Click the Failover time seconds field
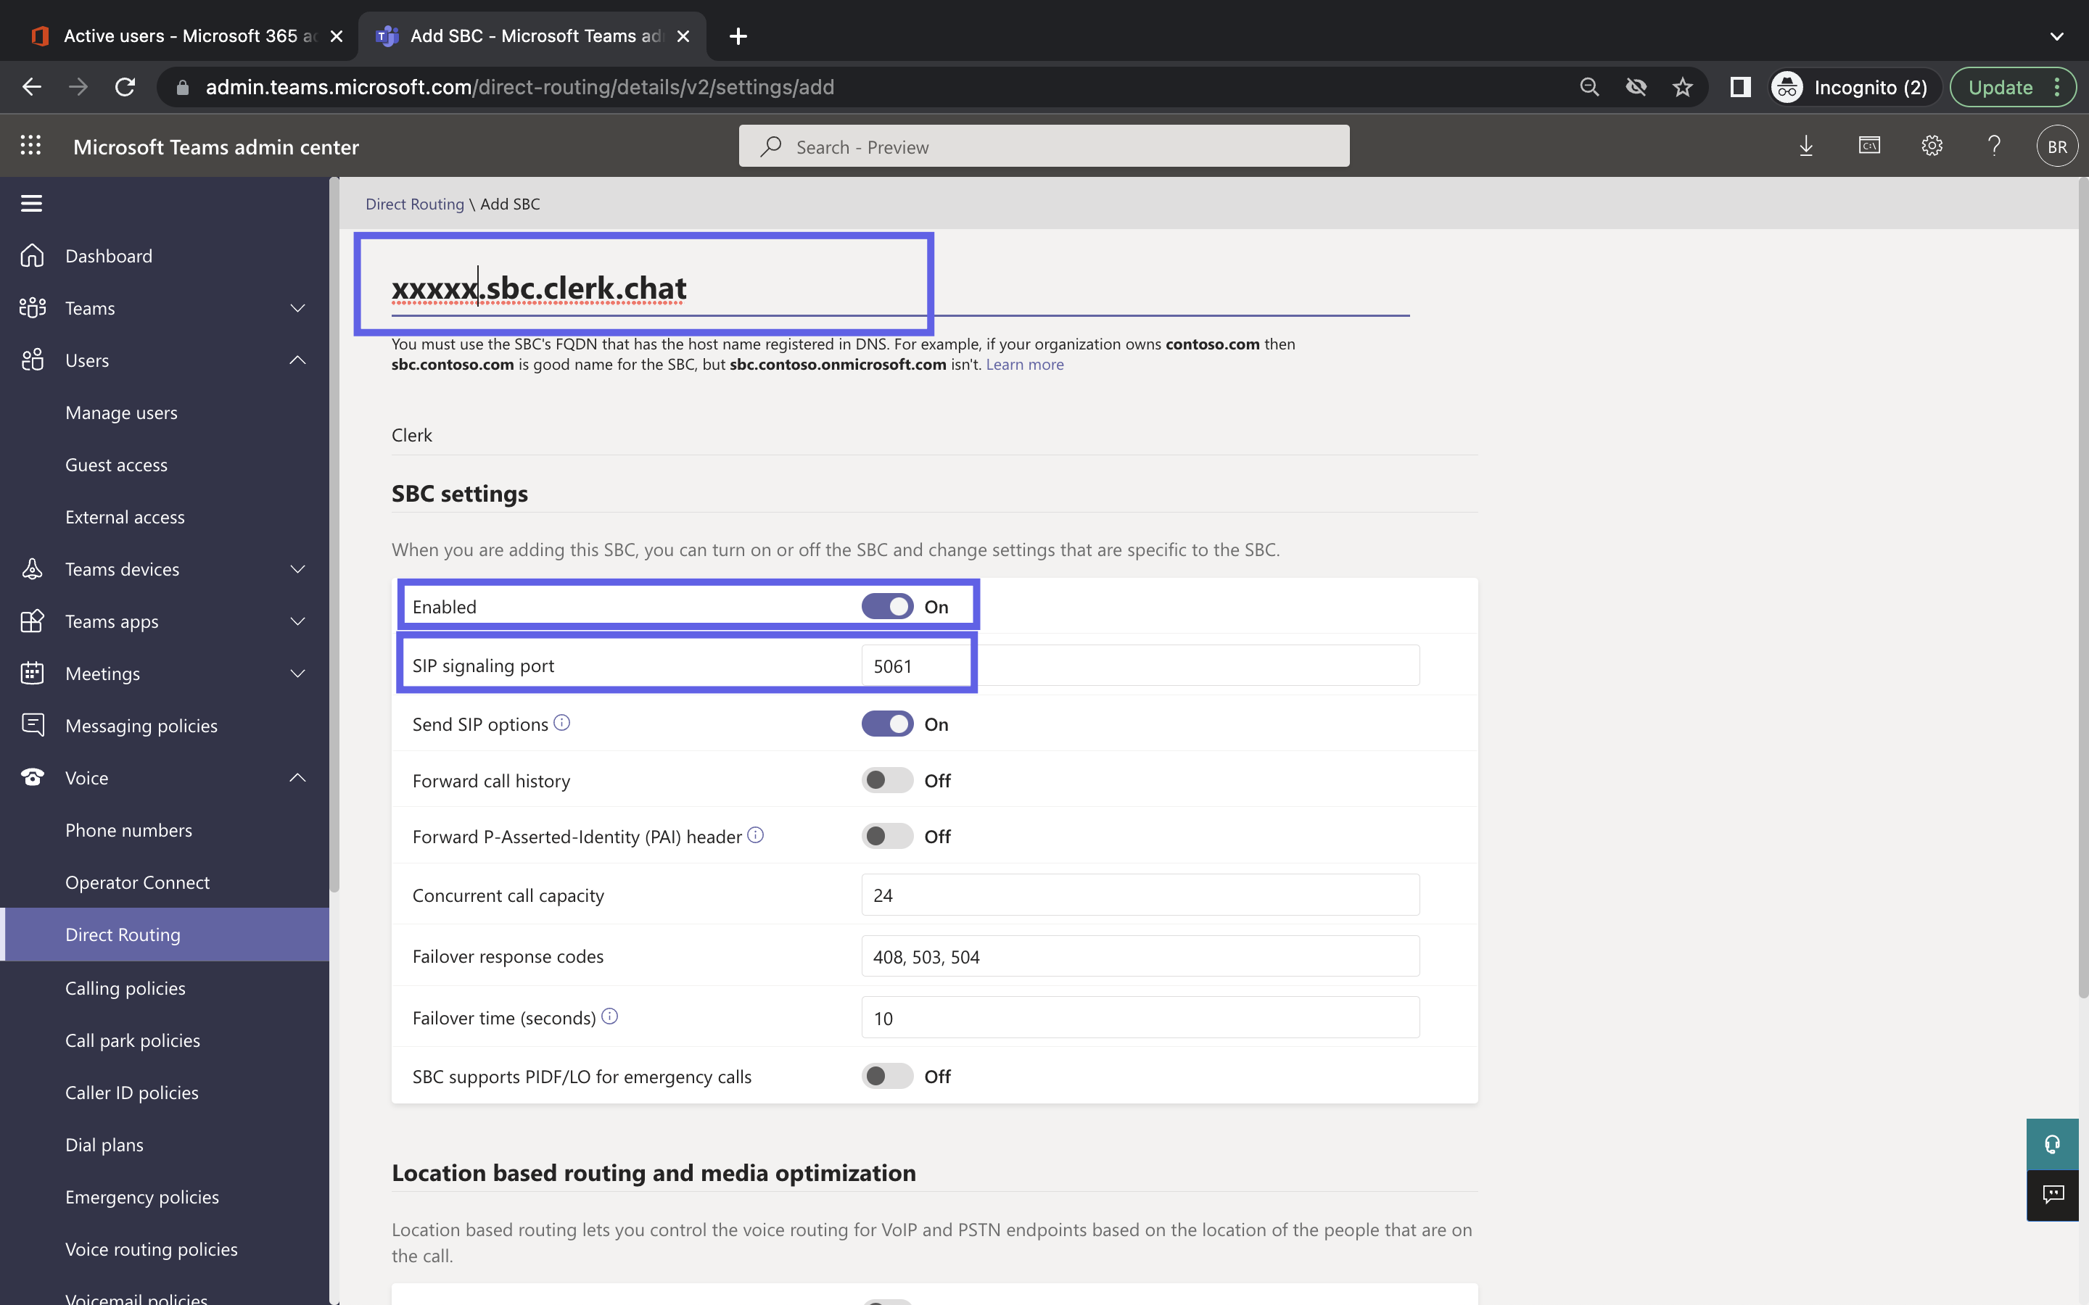Image resolution: width=2089 pixels, height=1305 pixels. click(1140, 1018)
